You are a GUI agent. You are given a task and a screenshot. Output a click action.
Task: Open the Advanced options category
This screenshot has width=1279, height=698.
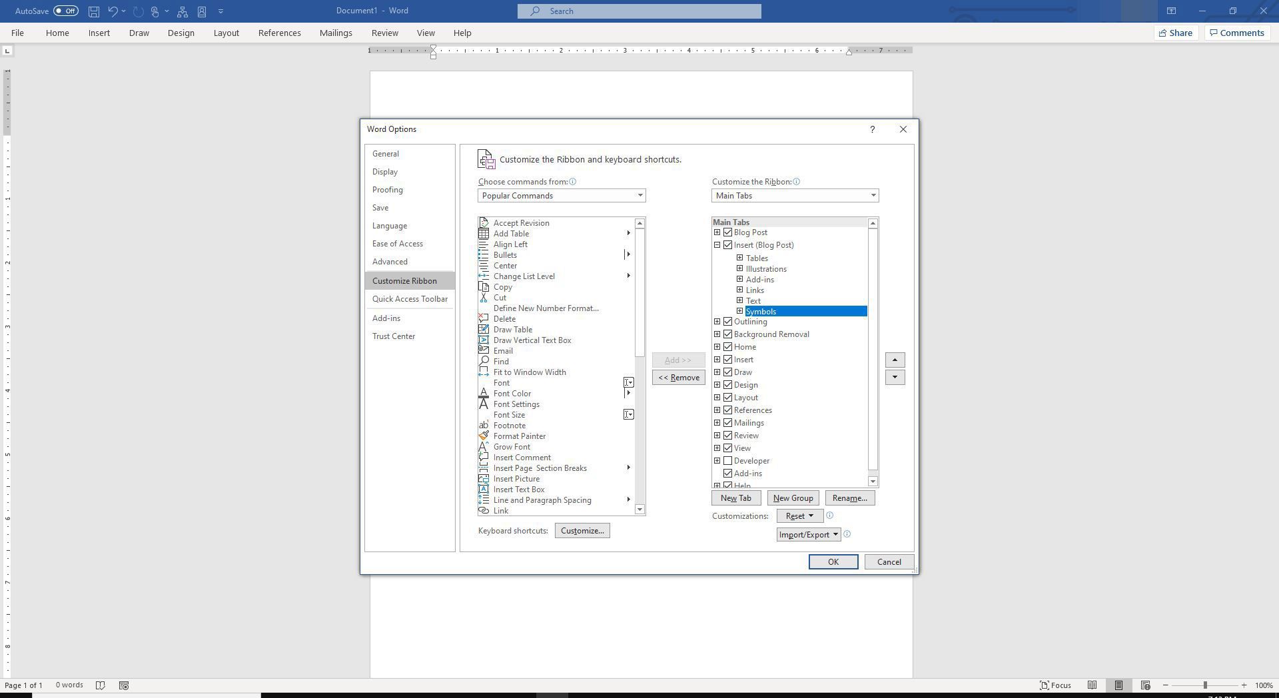pyautogui.click(x=410, y=262)
